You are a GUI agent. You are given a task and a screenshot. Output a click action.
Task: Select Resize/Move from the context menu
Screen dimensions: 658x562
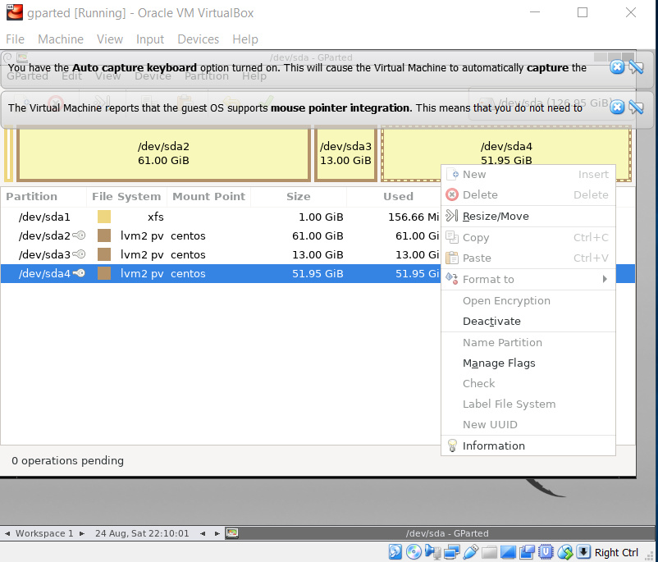528,216
